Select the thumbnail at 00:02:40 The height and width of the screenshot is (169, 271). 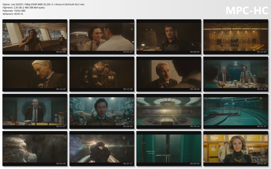coord(35,37)
